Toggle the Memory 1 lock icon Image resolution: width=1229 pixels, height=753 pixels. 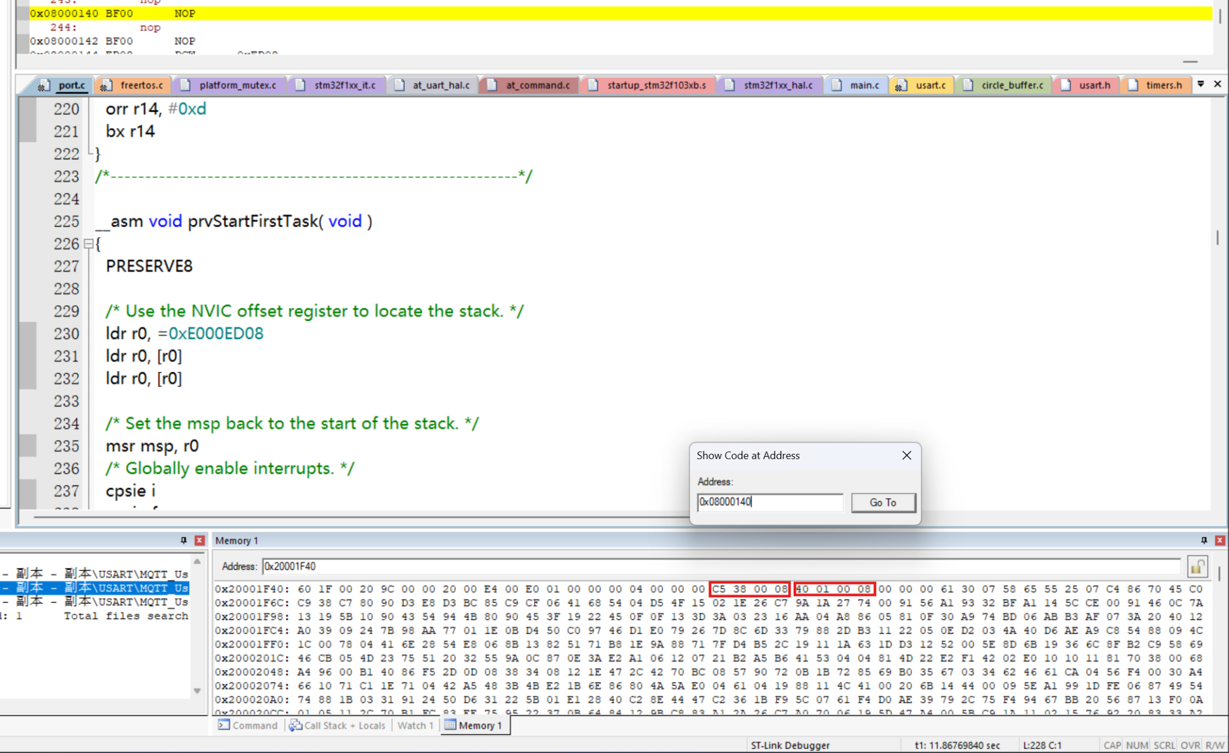1197,567
